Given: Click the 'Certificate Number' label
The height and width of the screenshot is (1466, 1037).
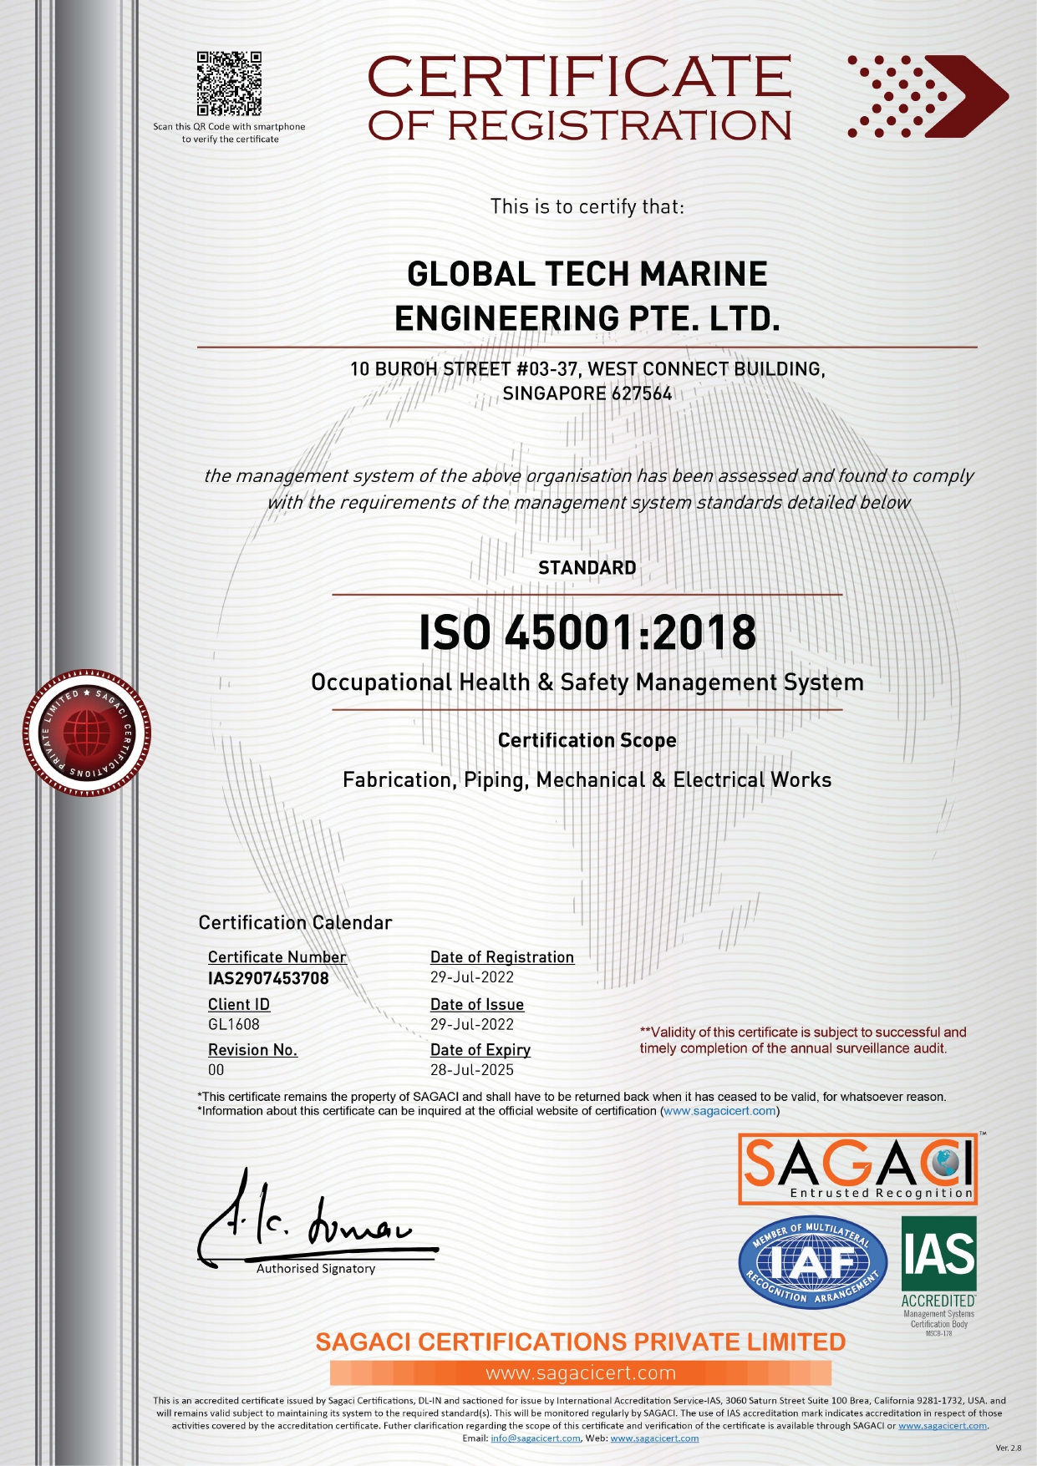Looking at the screenshot, I should click(277, 957).
